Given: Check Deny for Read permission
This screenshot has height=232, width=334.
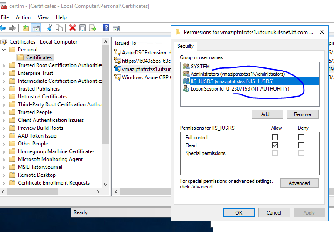Looking at the screenshot, I should [x=301, y=145].
